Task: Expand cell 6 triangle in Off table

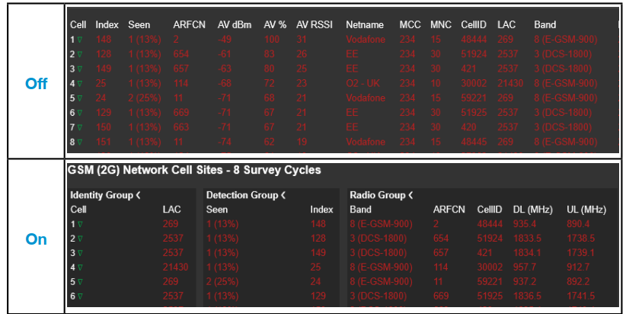Action: click(80, 113)
